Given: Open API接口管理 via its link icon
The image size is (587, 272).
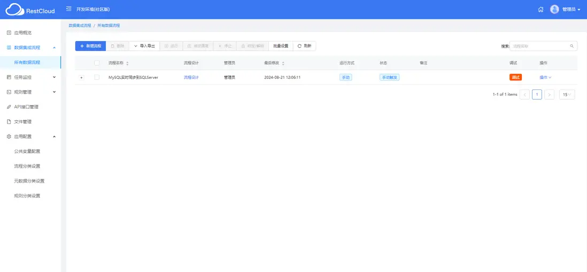Looking at the screenshot, I should (9, 107).
